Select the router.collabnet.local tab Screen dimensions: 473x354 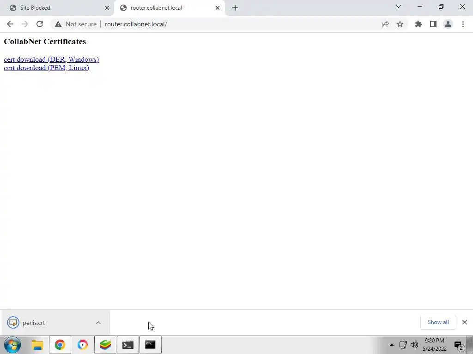[x=169, y=8]
